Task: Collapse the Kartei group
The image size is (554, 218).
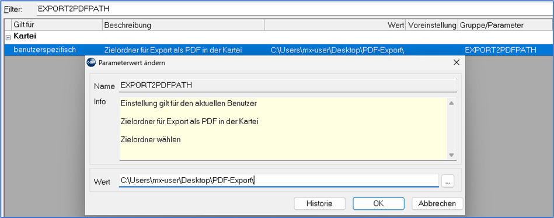Action: click(x=8, y=37)
